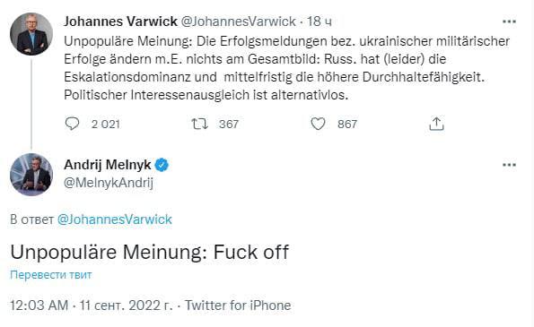Click the 867 likes count

(347, 124)
